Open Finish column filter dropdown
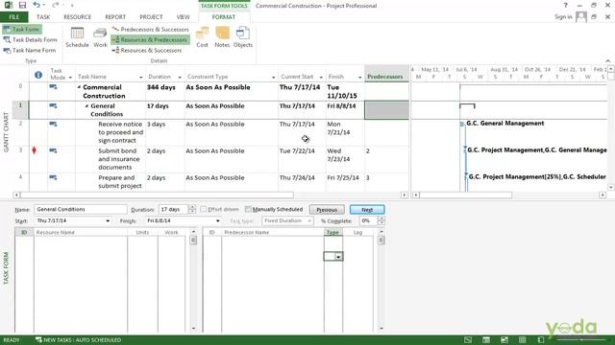This screenshot has width=615, height=345. point(359,78)
